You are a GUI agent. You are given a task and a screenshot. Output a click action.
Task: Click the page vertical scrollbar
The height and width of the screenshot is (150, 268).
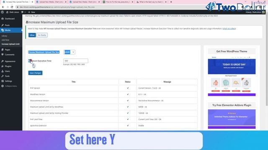coord(267,60)
